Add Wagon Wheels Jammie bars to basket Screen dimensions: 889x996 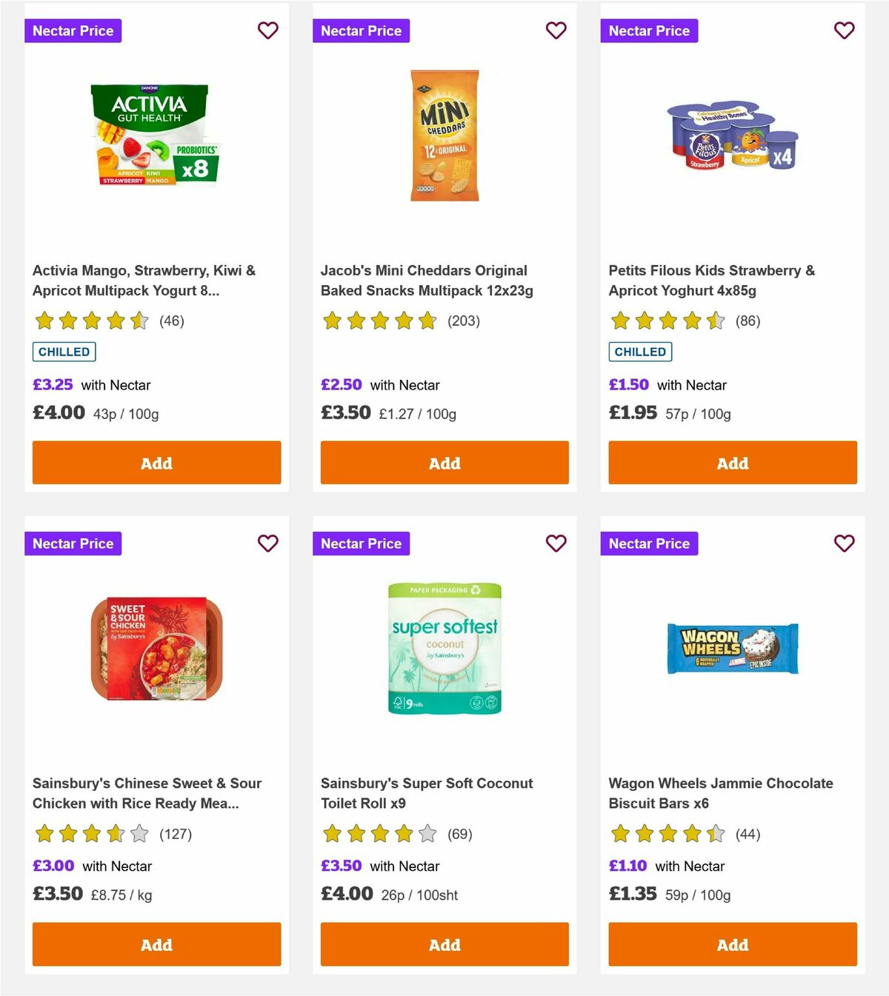pyautogui.click(x=732, y=945)
